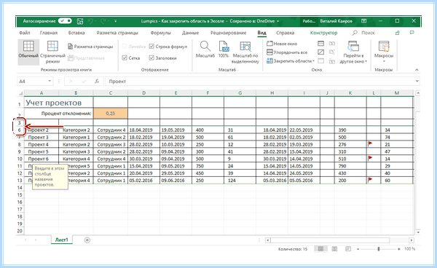Switch to Normal view in status bar
This screenshot has height=268, width=437.
320,249
